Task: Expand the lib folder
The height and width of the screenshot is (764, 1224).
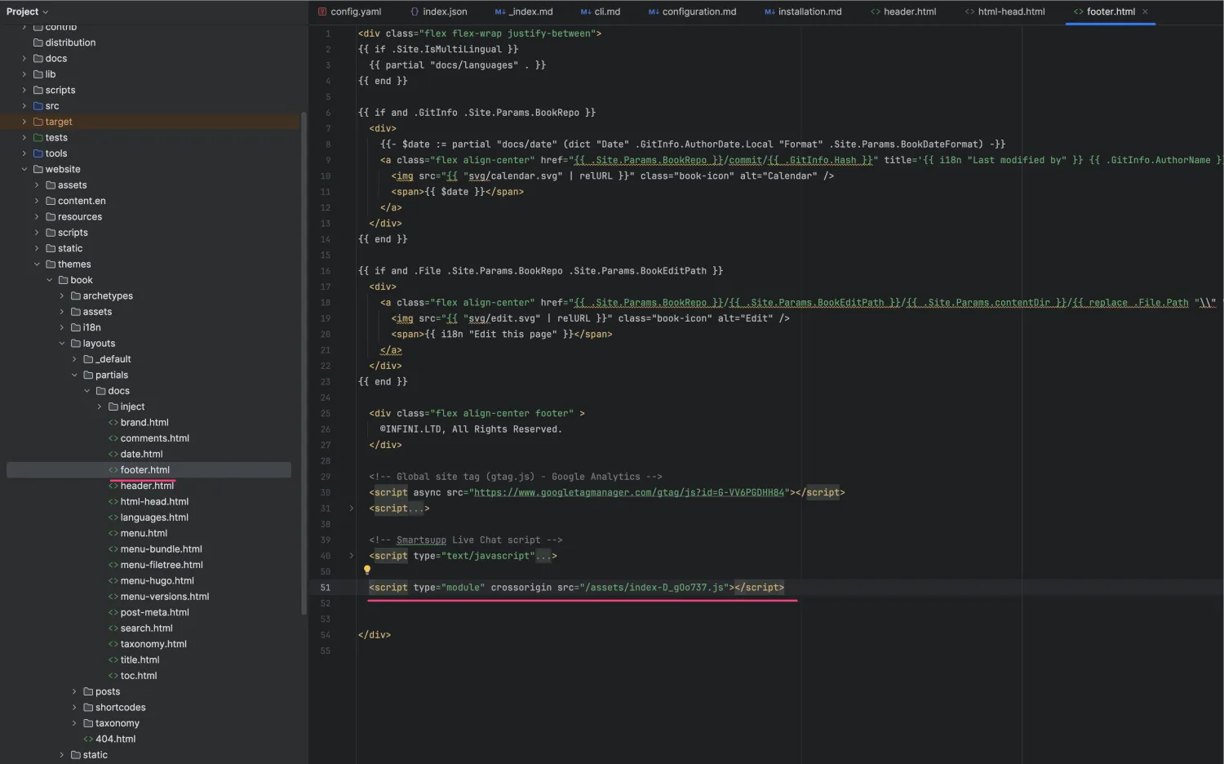Action: click(x=24, y=74)
